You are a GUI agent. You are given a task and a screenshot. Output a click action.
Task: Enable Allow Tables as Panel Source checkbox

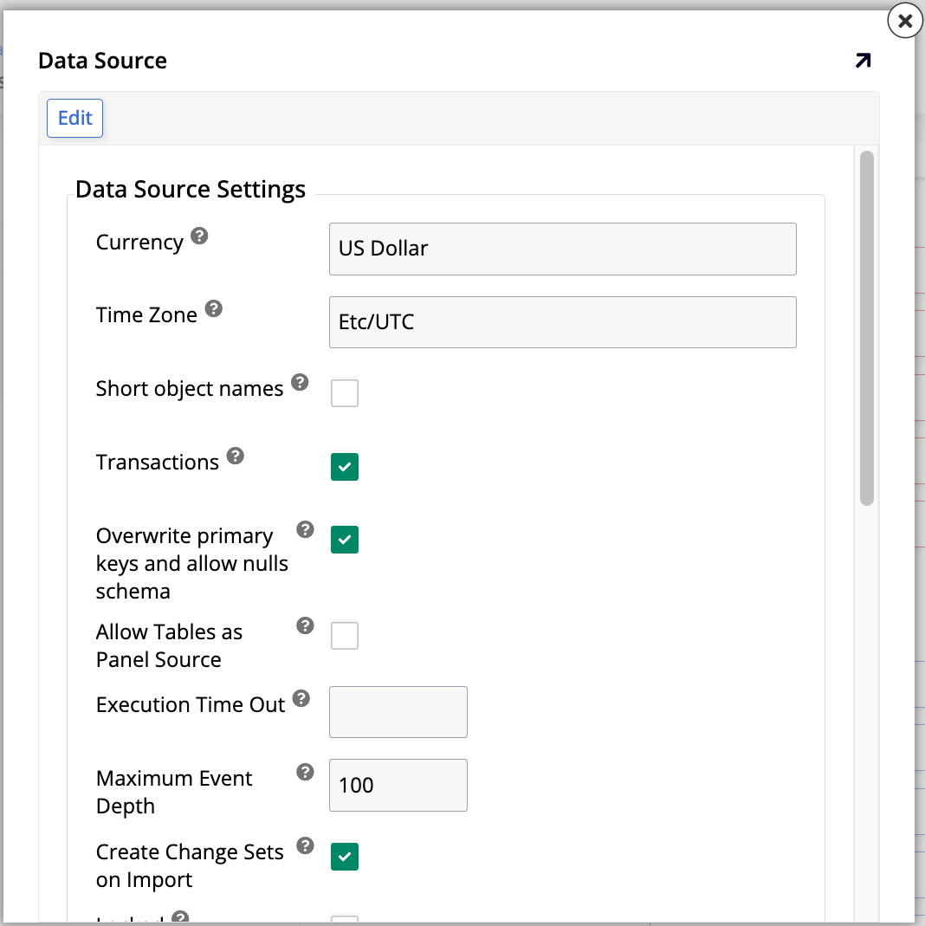(x=345, y=636)
